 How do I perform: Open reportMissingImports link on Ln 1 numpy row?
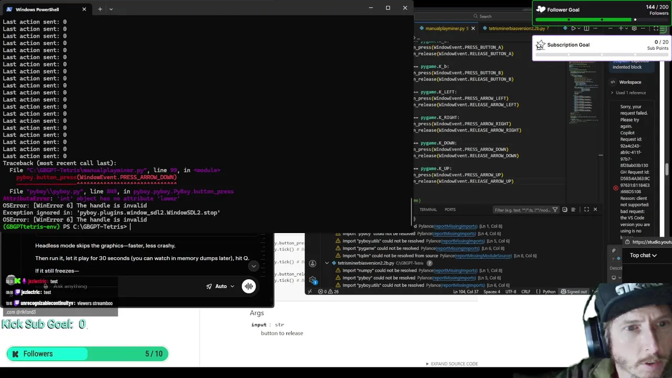(456, 270)
